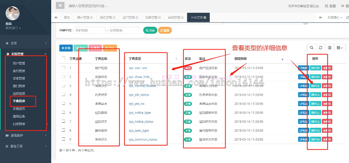Click the 开始时间 date field
Viewport: 349px width, 163px height.
click(90, 31)
